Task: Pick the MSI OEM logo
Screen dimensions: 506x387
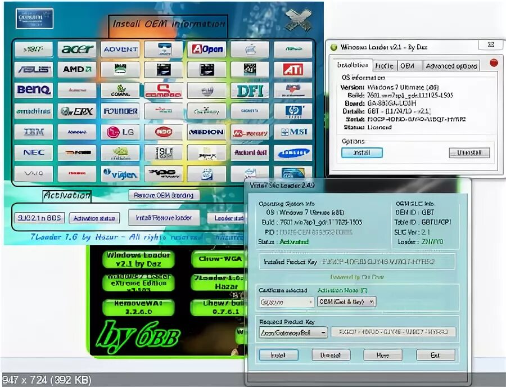Action: point(293,132)
